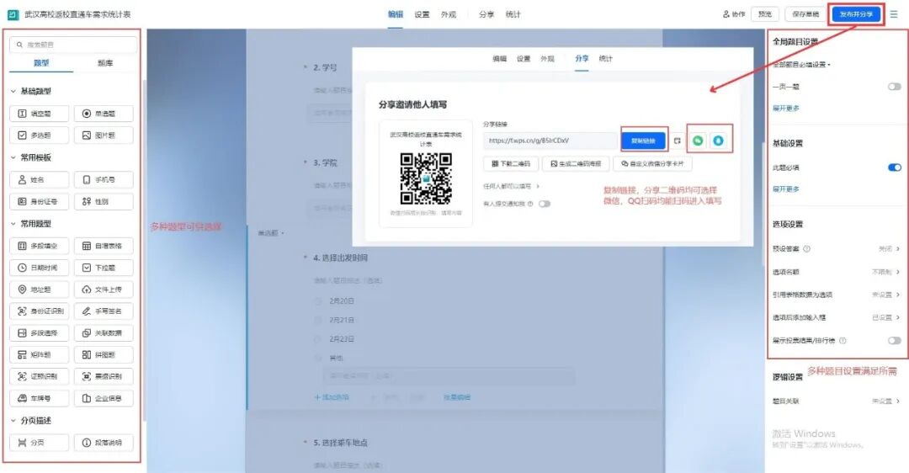Add a 多选题 multiple-choice question
The height and width of the screenshot is (473, 909).
(39, 135)
